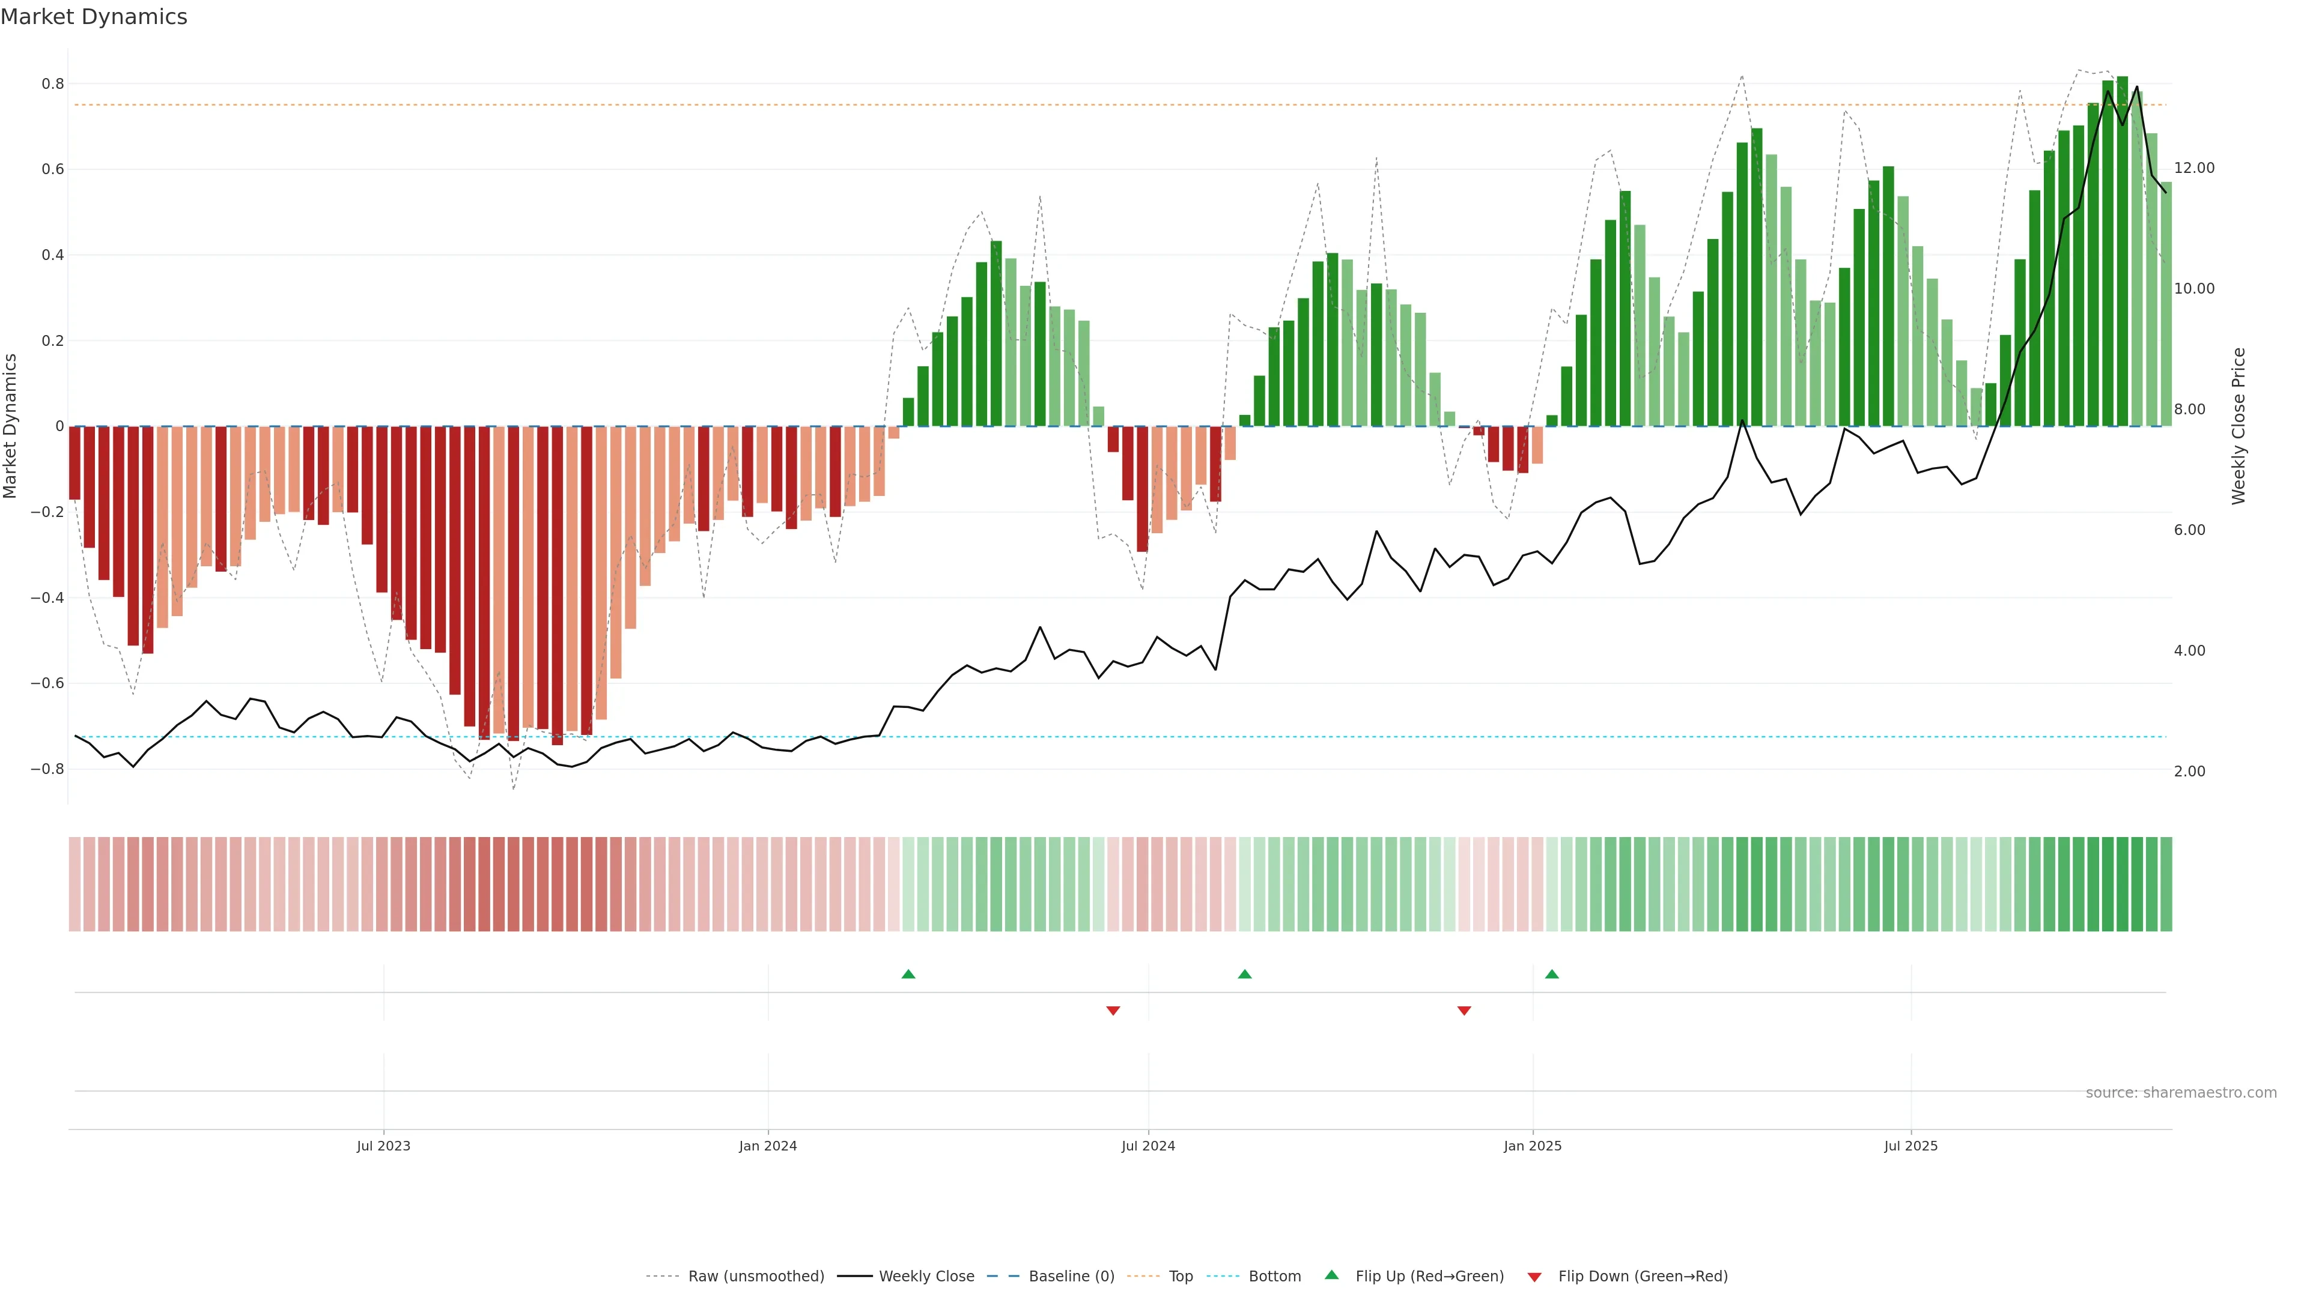This screenshot has width=2307, height=1297.
Task: Click the Weekly Close Price axis title
Action: (2238, 426)
